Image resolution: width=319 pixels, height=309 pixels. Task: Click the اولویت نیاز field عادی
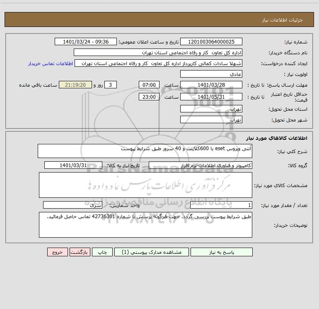click(x=211, y=74)
